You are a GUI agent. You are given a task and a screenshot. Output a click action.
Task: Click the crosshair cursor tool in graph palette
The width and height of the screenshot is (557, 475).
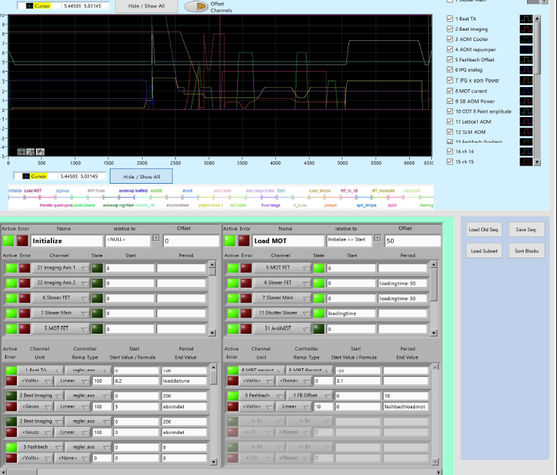(x=20, y=152)
